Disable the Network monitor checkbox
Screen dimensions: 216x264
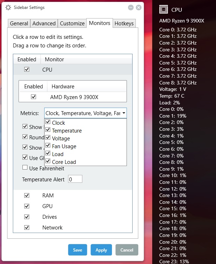[x=27, y=227]
